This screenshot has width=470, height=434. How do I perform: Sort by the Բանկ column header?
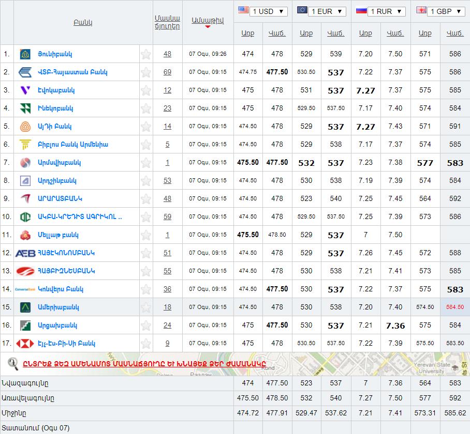tap(83, 23)
